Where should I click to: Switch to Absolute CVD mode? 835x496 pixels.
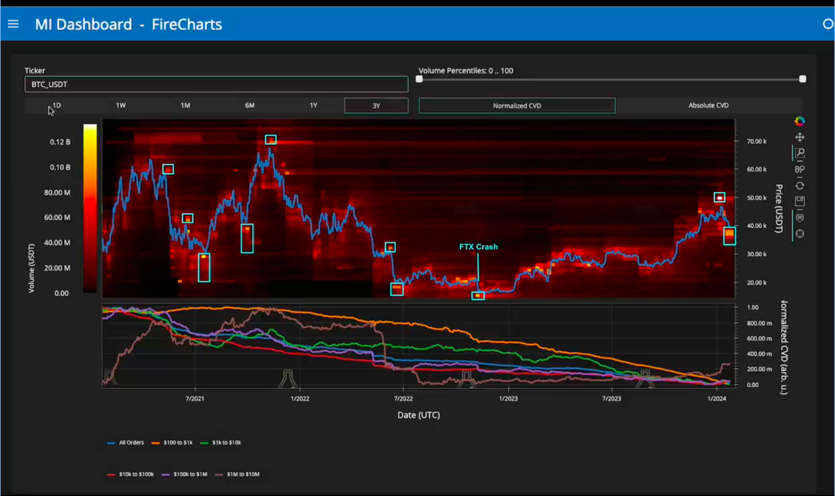(x=708, y=105)
